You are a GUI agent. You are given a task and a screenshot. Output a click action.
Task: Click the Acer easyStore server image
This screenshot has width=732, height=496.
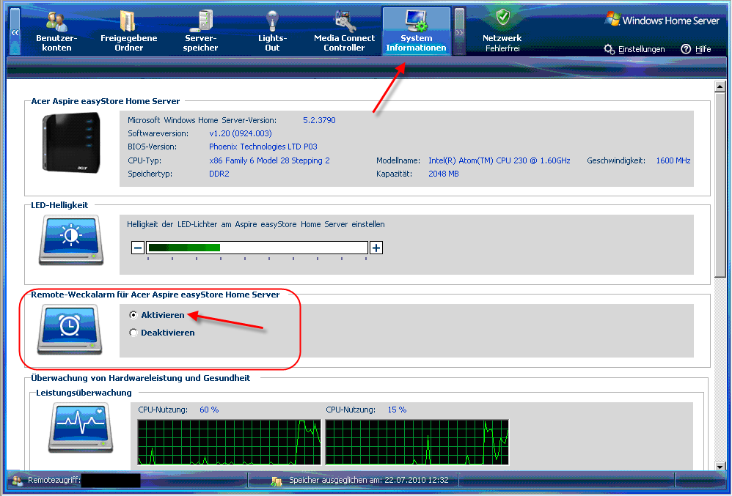[x=71, y=143]
